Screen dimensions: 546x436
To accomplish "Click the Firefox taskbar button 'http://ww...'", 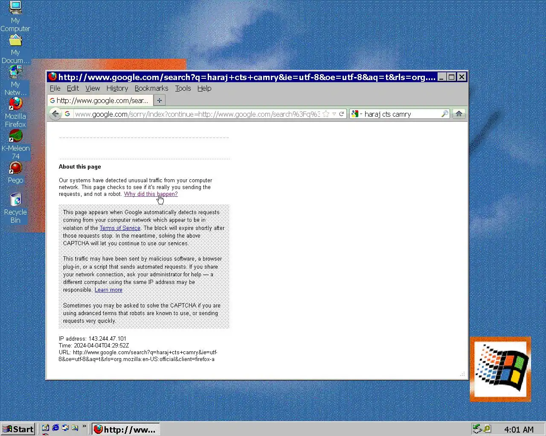I will pos(126,429).
